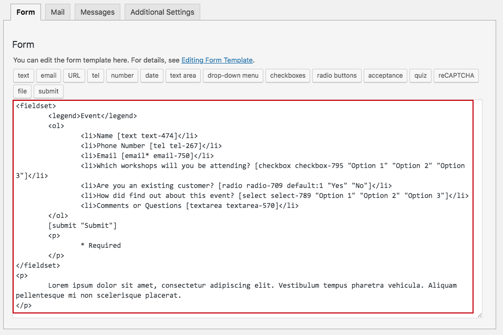Add an acceptance tag
Screen dimensions: 503x335
click(385, 76)
